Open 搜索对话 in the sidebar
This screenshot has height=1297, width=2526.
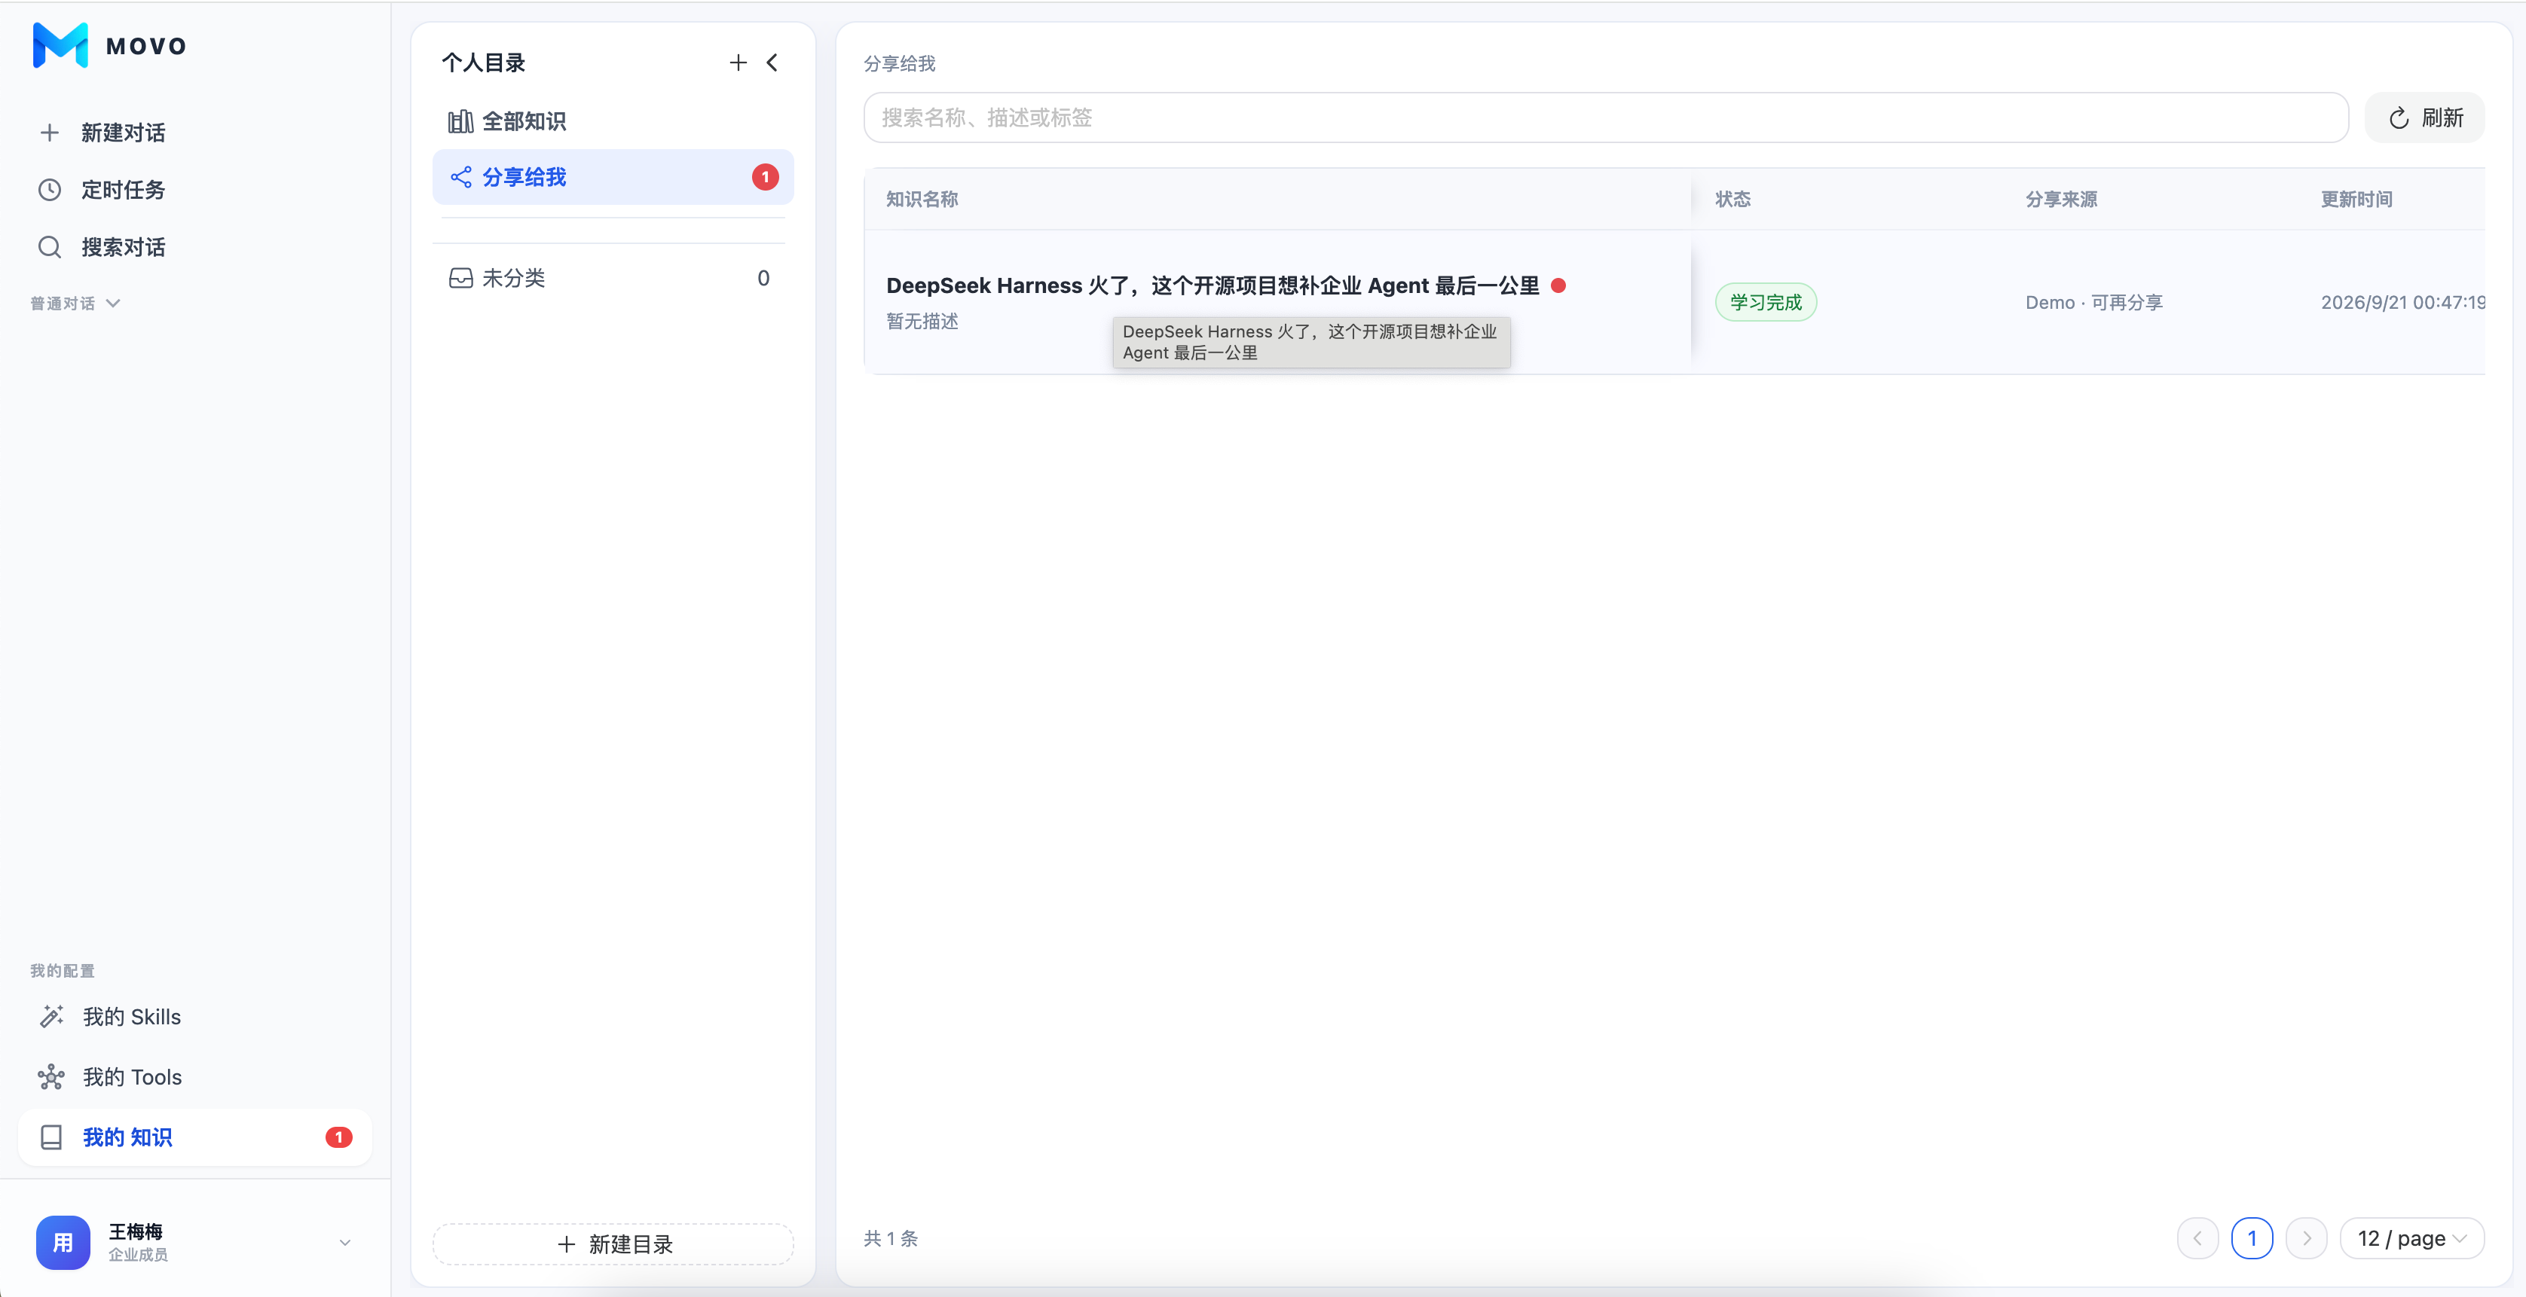(x=123, y=247)
